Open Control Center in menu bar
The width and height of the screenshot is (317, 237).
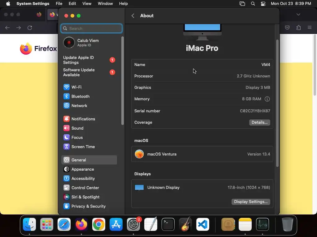point(263,4)
